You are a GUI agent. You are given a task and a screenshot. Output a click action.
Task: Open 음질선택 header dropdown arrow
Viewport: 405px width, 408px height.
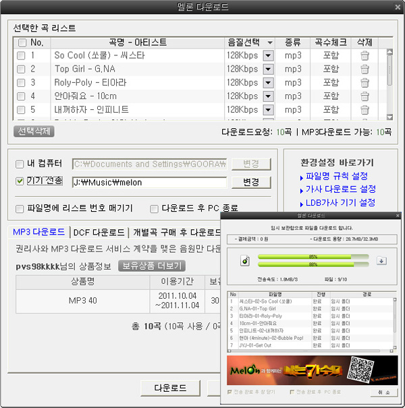270,42
